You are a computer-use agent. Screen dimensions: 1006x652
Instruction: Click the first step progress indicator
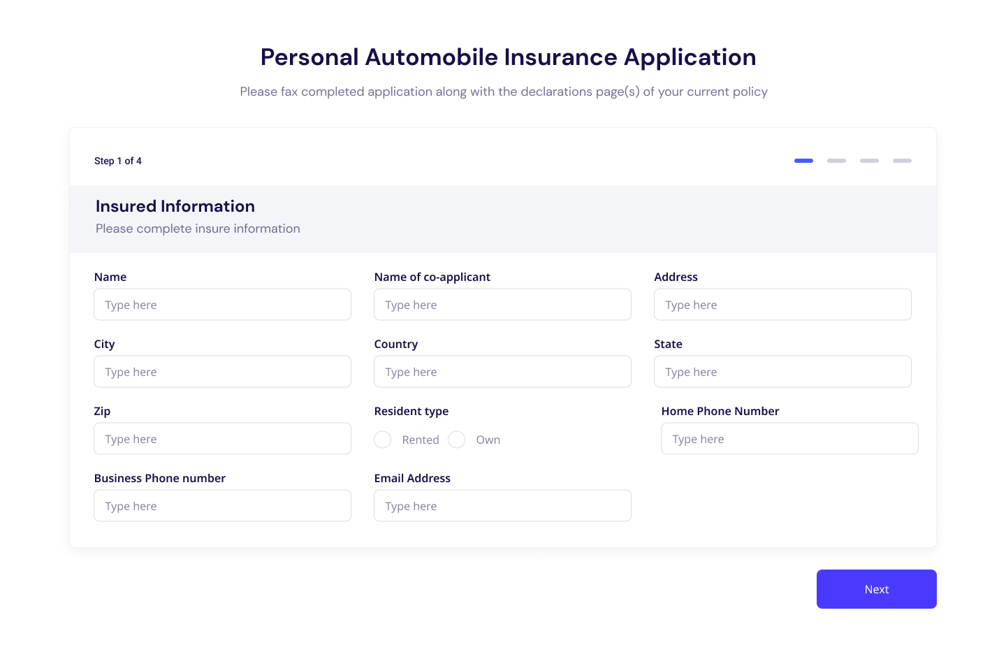803,161
